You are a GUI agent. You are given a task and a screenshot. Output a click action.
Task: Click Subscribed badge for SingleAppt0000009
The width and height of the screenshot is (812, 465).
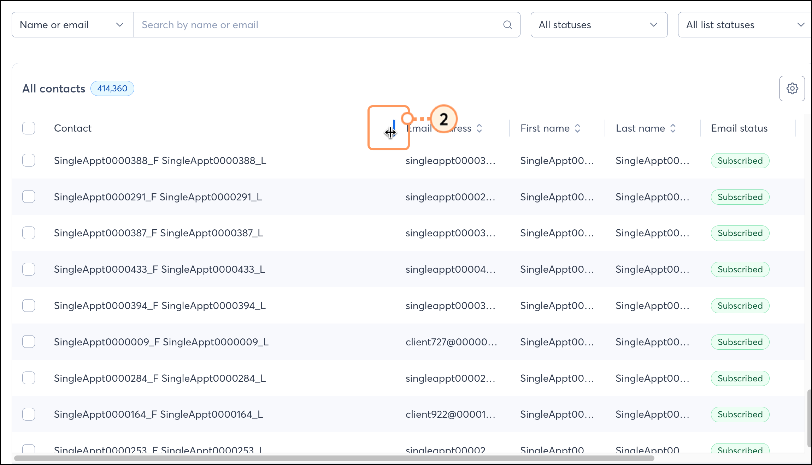click(740, 342)
